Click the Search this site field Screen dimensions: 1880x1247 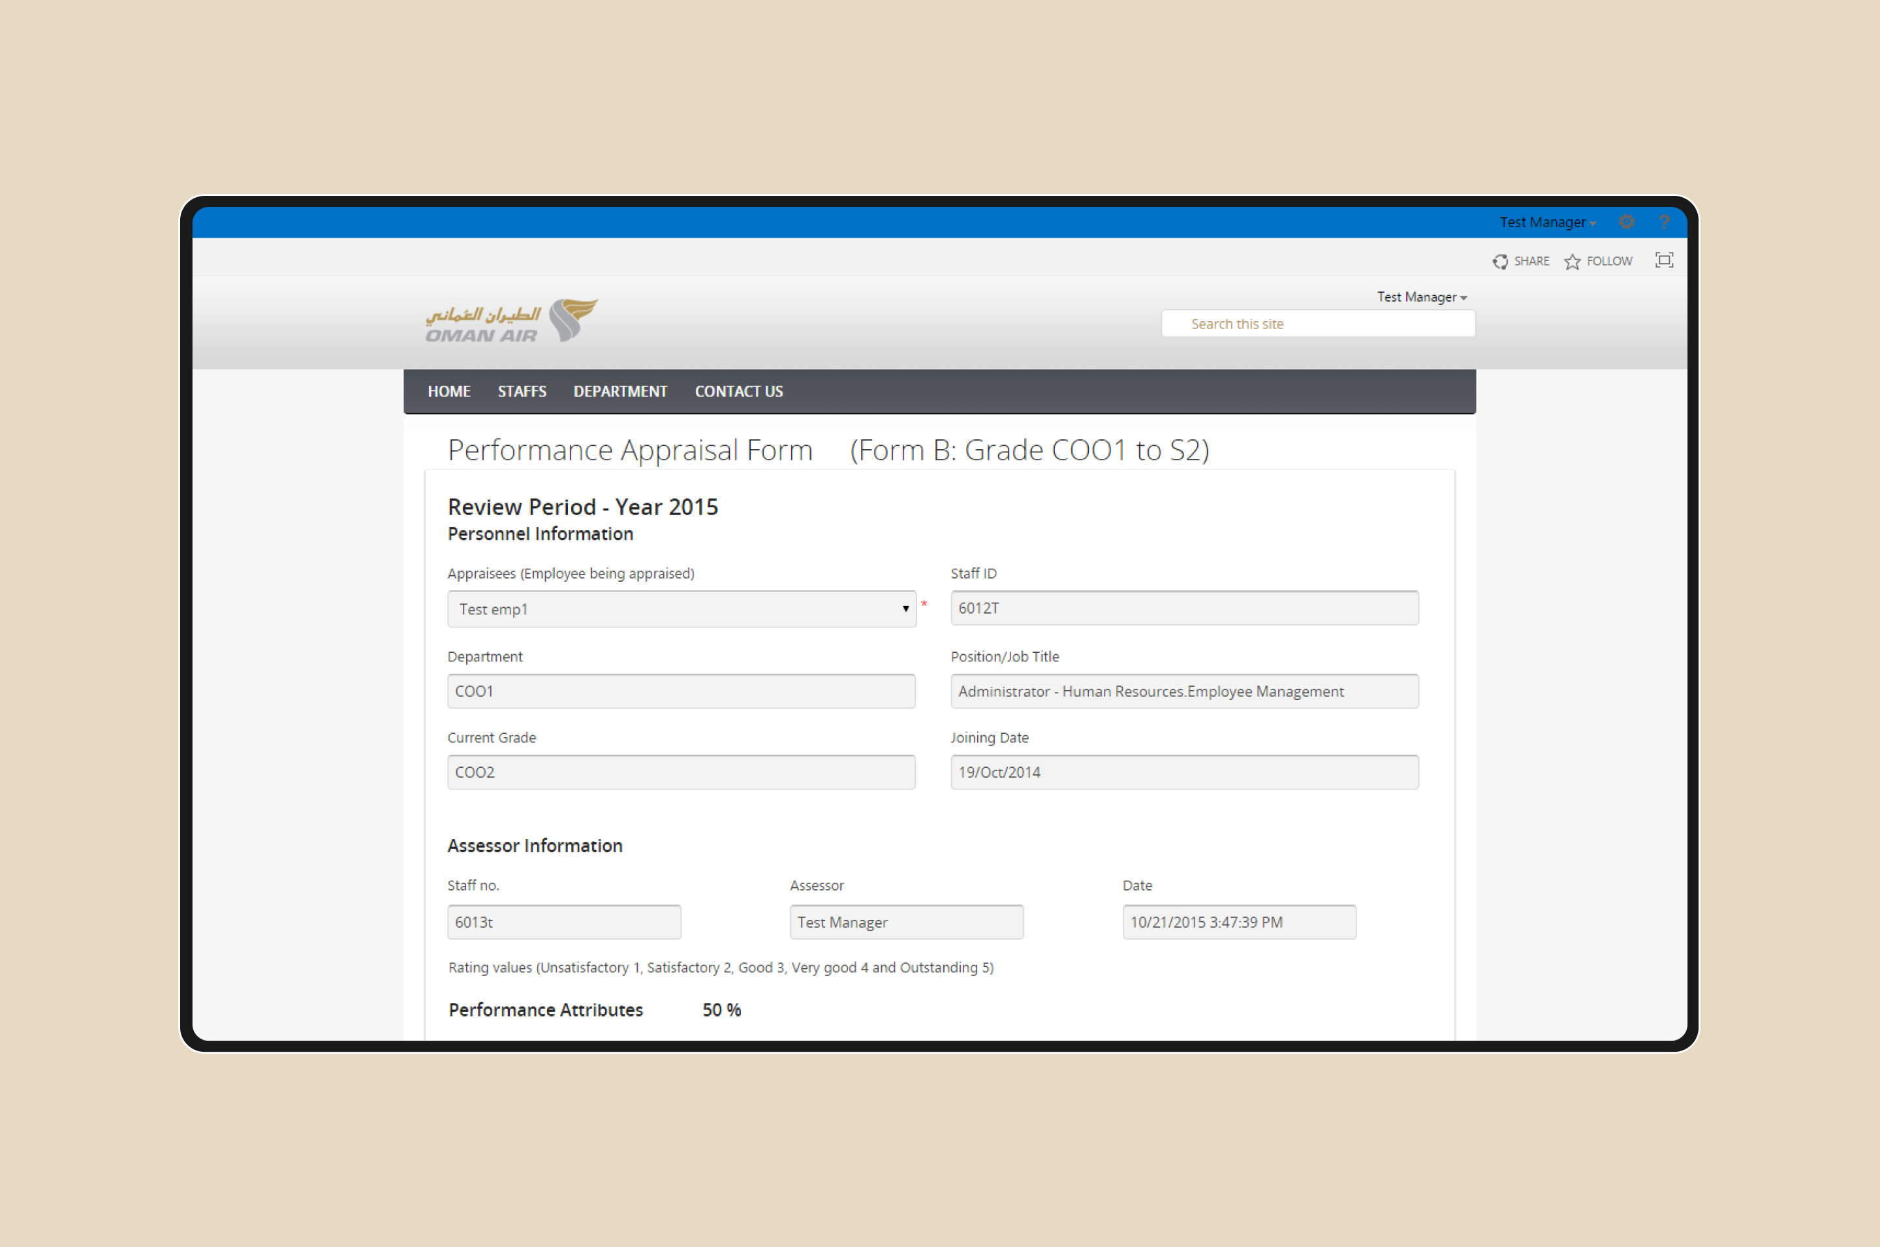1317,324
